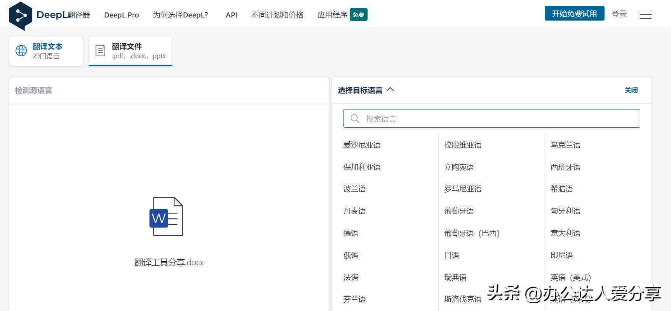Select 德语 as target language
This screenshot has width=671, height=311.
(351, 233)
